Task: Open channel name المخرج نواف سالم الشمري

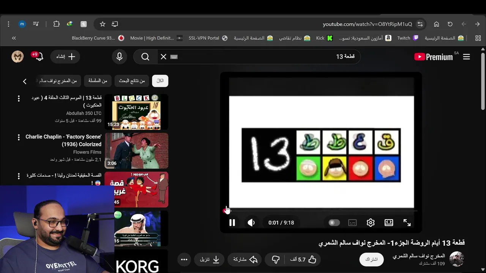Action: click(x=419, y=256)
